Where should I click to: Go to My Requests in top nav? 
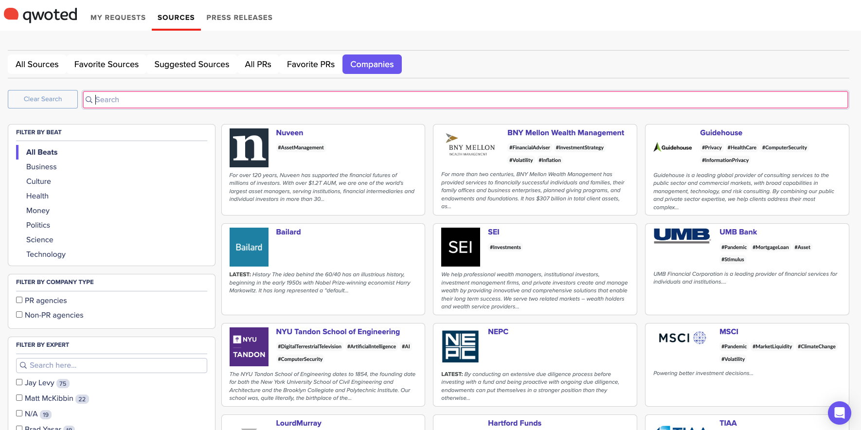(x=118, y=18)
